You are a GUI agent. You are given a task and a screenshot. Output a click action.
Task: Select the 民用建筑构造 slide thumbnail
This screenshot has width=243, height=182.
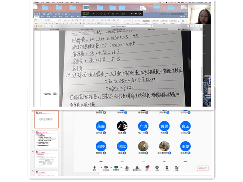[46, 120]
